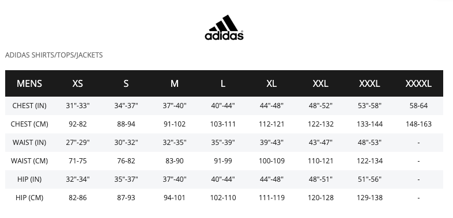This screenshot has height=218, width=453.
Task: Click the CHEST (IN) row label
Action: (29, 106)
